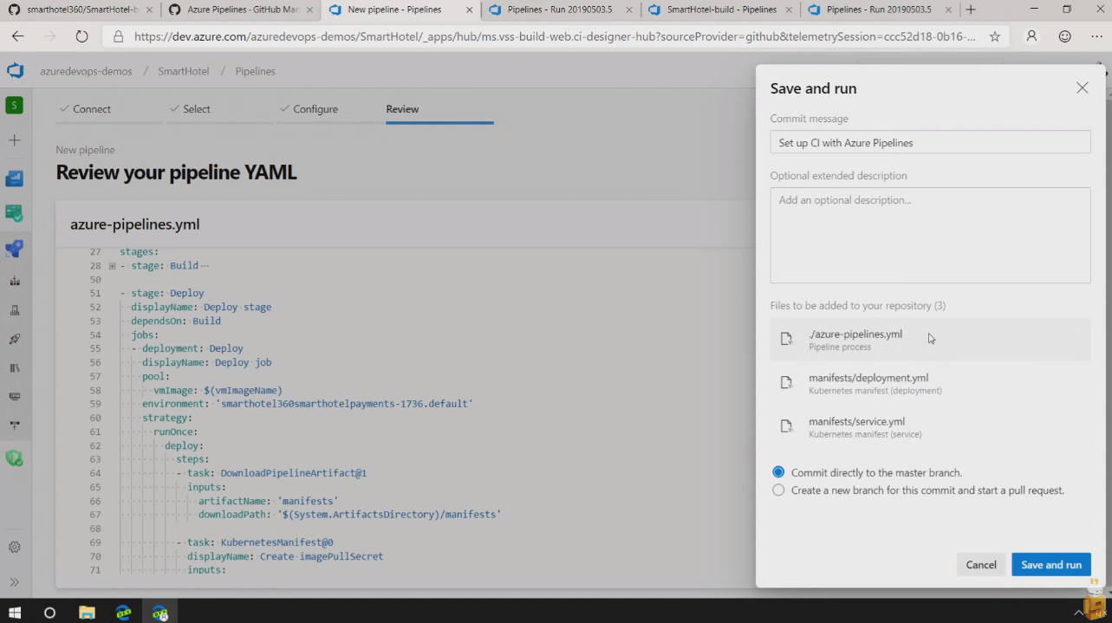Open the Azure DevOps home logo
This screenshot has height=623, width=1112.
click(x=15, y=71)
